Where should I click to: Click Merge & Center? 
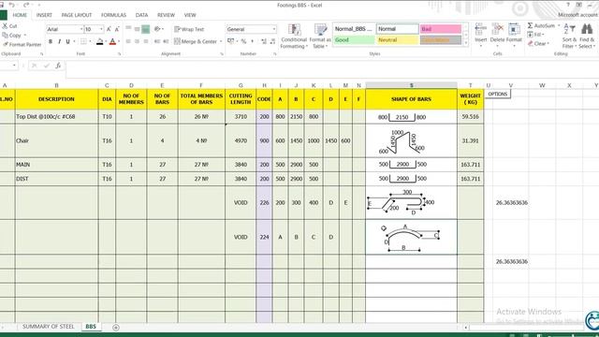[196, 41]
